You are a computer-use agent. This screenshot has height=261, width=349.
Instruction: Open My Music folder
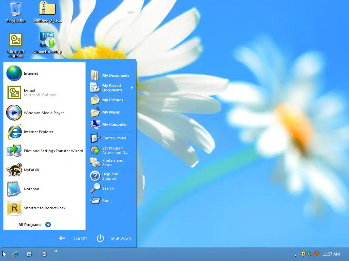point(112,112)
